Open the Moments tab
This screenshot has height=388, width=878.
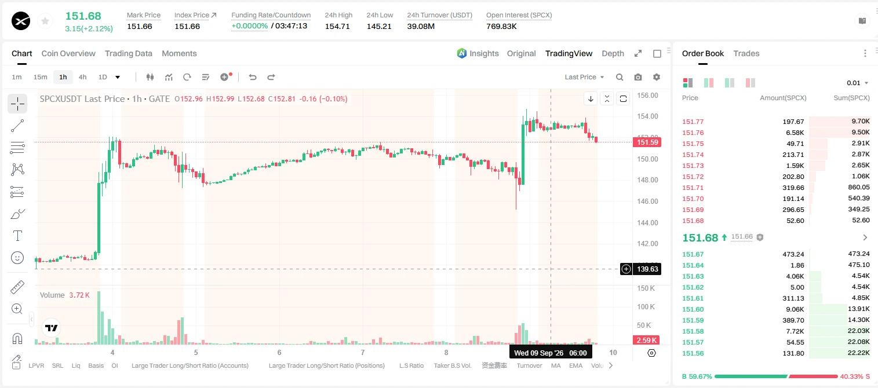coord(179,53)
